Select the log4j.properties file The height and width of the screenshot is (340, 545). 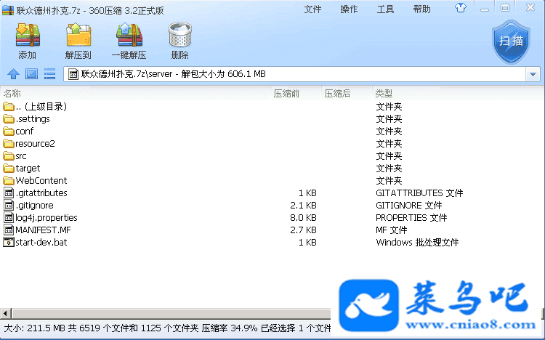coord(46,218)
